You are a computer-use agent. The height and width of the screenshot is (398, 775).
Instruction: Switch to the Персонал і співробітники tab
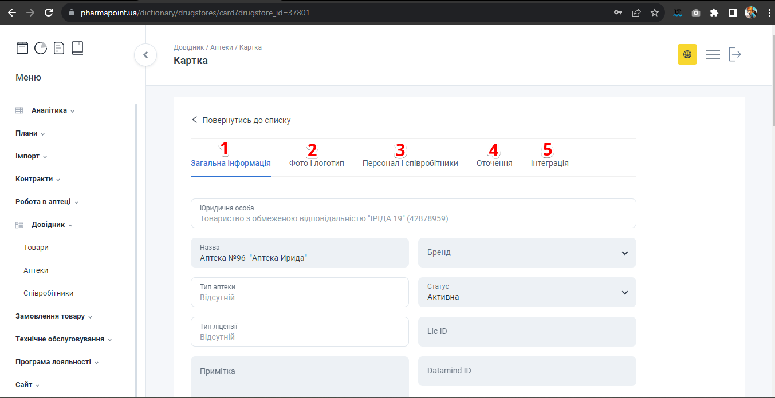410,163
